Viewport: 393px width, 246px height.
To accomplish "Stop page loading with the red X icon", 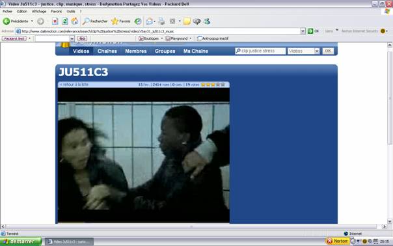I will tap(55, 21).
